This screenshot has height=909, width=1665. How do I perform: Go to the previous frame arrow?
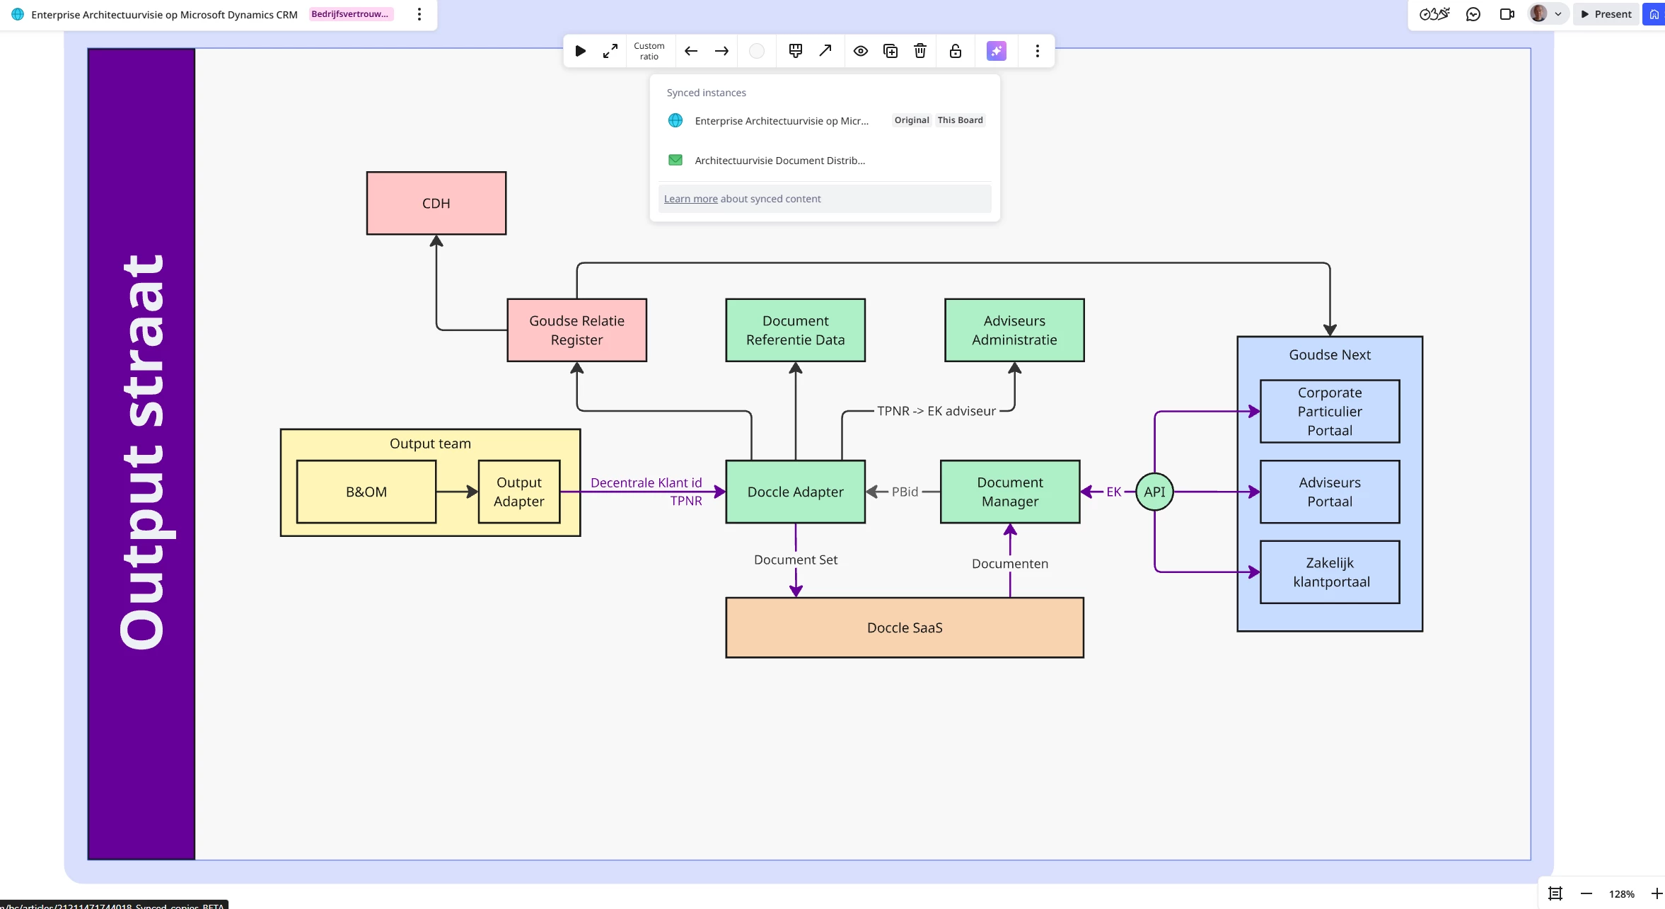click(691, 51)
